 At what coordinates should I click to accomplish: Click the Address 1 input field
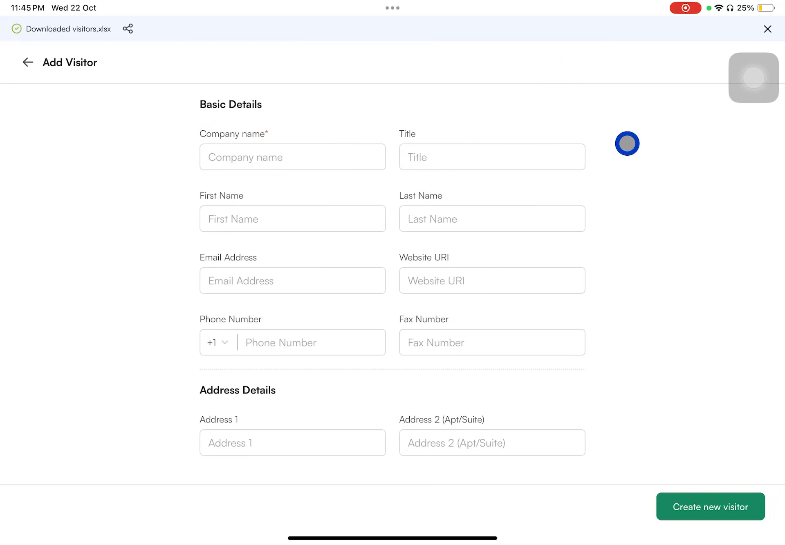[292, 443]
